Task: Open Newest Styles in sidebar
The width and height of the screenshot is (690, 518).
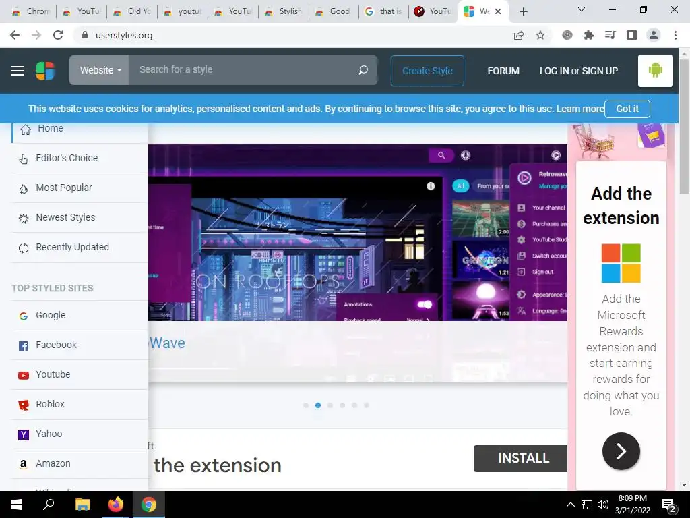Action: (80, 218)
